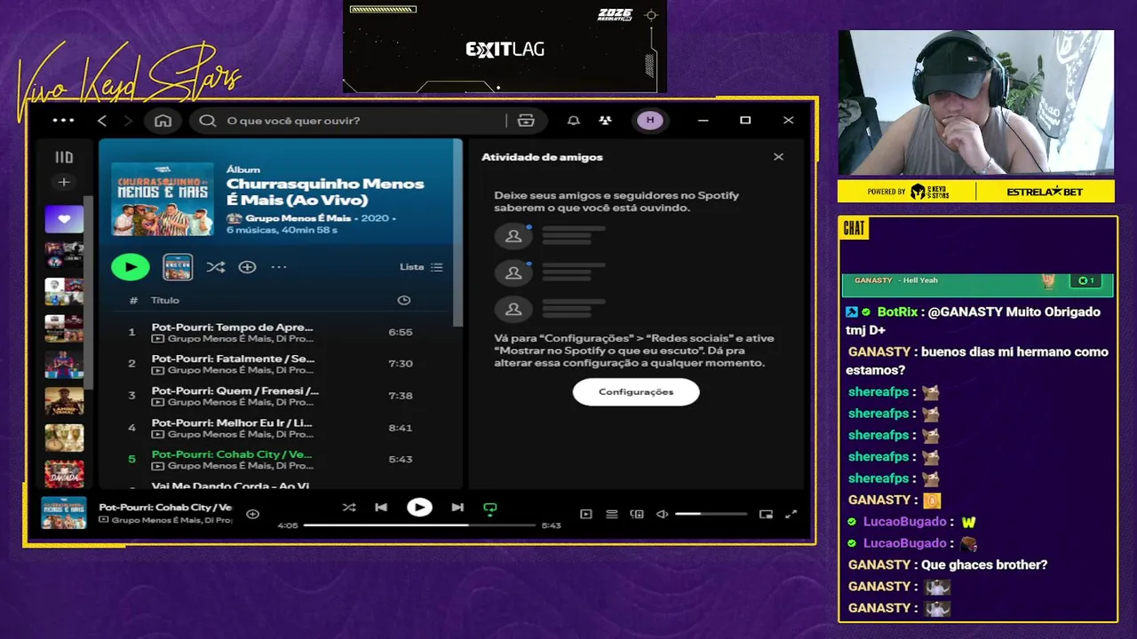Screen dimensions: 1137x639
Task: Mute using the volume speaker icon
Action: pyautogui.click(x=662, y=514)
